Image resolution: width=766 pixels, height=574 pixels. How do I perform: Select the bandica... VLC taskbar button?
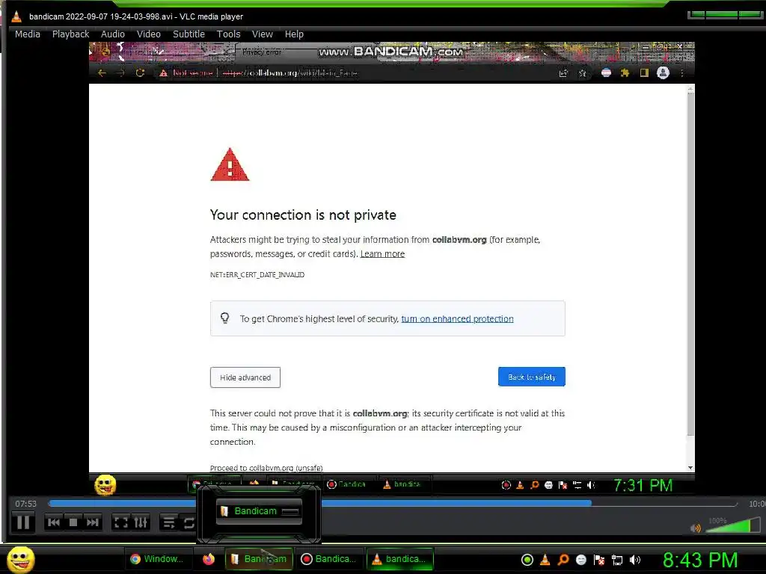coord(399,559)
